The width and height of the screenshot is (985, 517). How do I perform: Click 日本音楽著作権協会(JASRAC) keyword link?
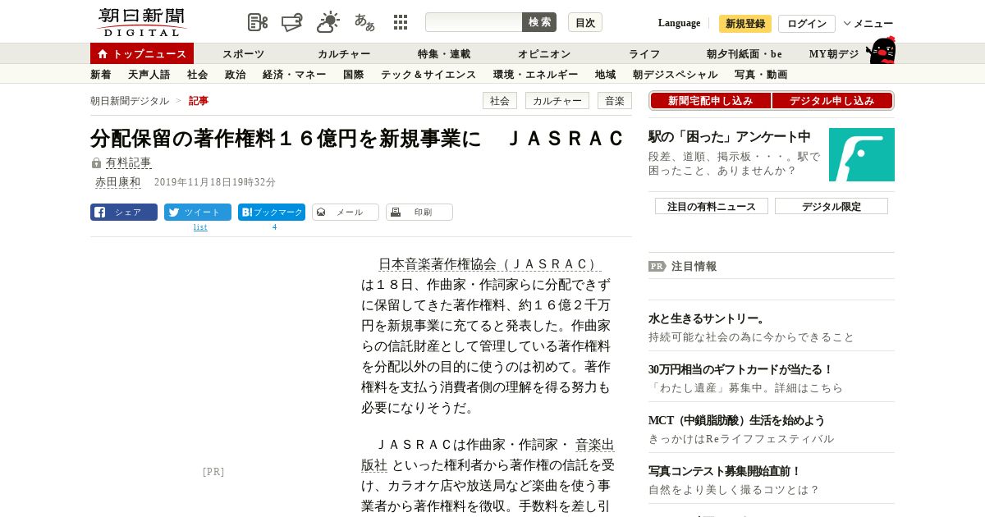(490, 264)
